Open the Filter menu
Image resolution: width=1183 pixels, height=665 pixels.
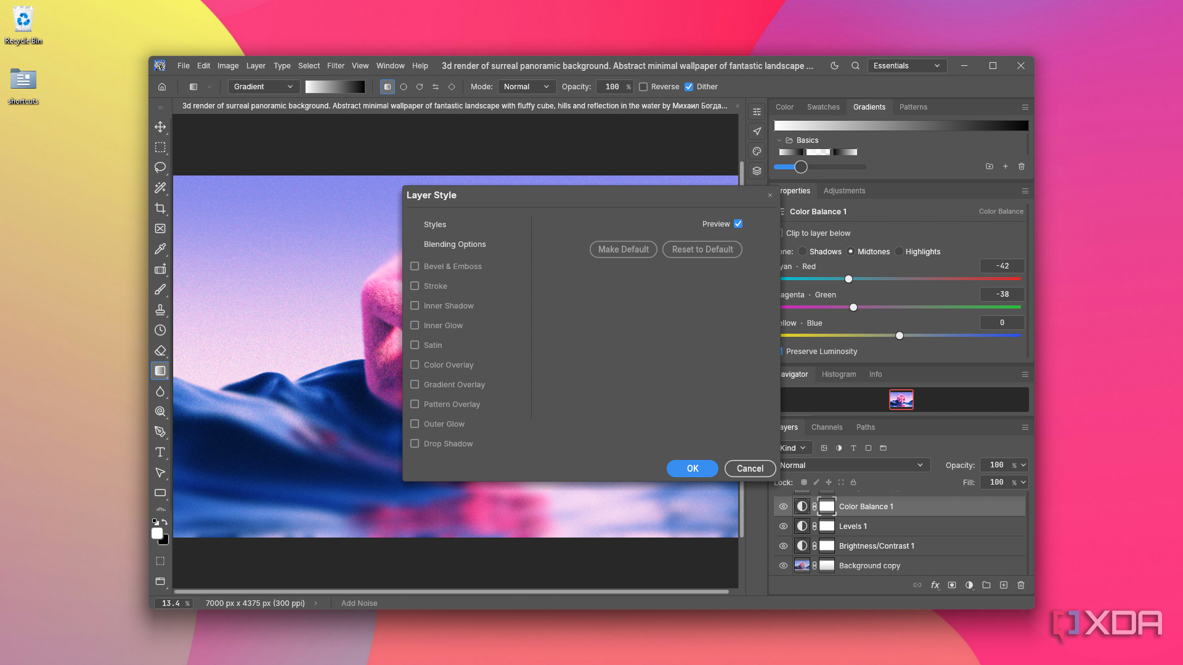[x=336, y=66]
